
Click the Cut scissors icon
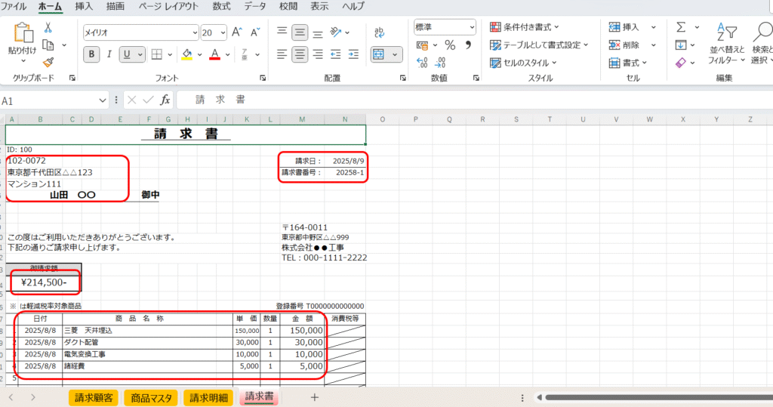(48, 28)
